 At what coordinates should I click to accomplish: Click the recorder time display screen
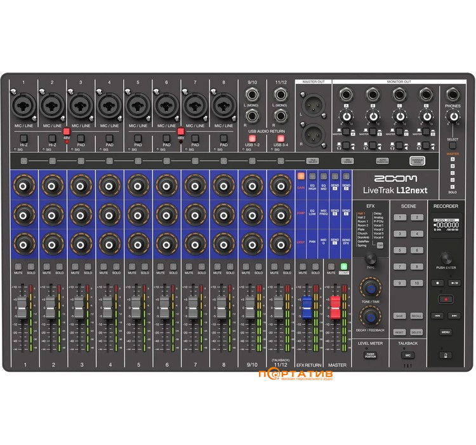[x=446, y=225]
